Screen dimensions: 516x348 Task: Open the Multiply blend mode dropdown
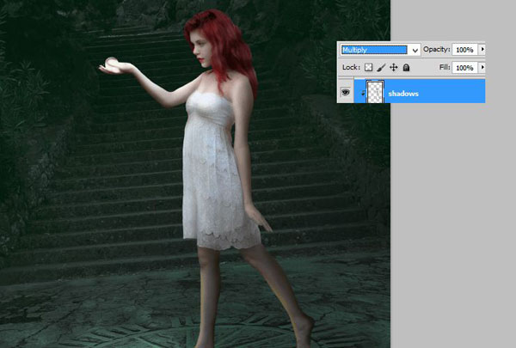tap(380, 50)
